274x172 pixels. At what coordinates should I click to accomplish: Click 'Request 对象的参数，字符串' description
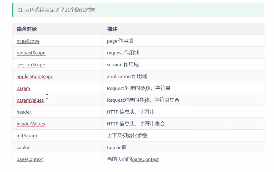(139, 88)
